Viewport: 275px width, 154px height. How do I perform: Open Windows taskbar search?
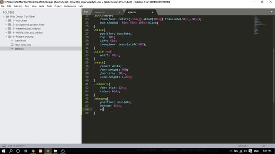11,151
